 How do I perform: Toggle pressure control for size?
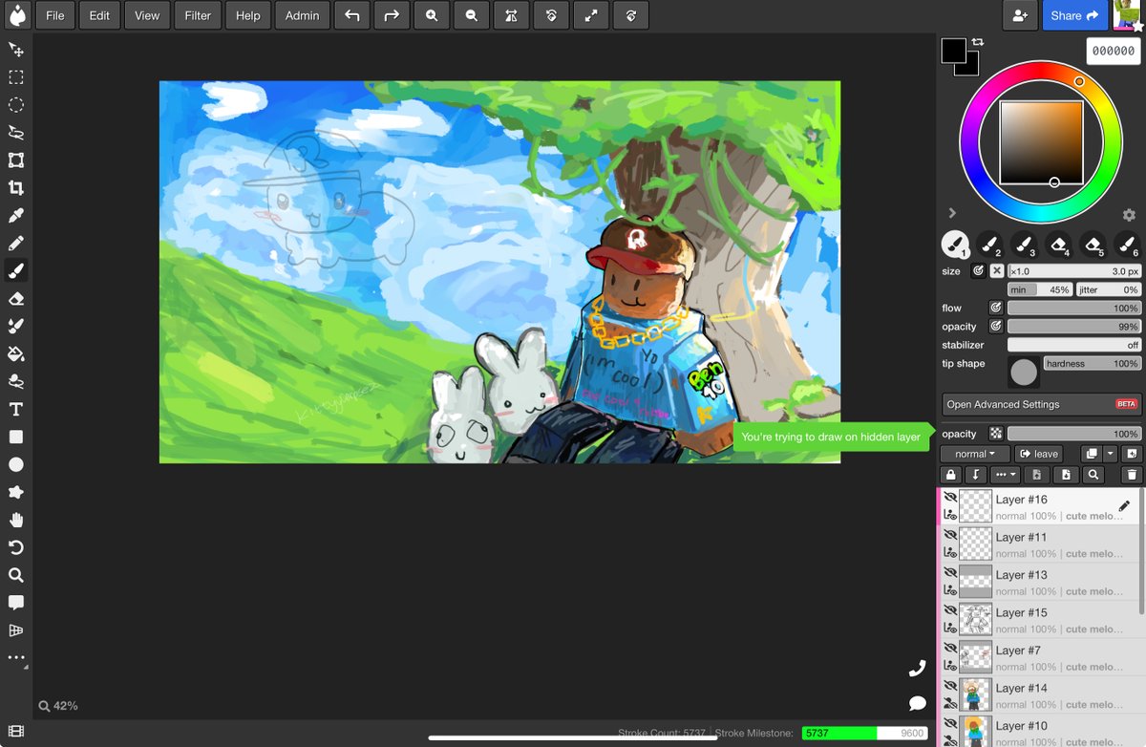pyautogui.click(x=978, y=271)
